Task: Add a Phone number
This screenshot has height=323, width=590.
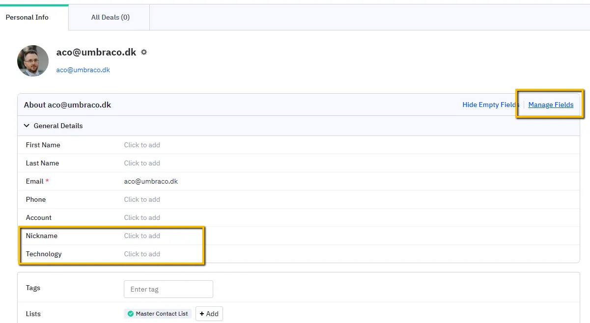Action: click(x=142, y=199)
